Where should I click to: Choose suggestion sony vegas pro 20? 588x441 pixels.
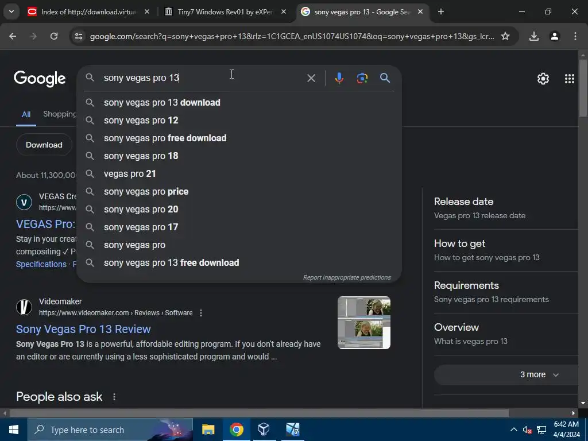239,209
